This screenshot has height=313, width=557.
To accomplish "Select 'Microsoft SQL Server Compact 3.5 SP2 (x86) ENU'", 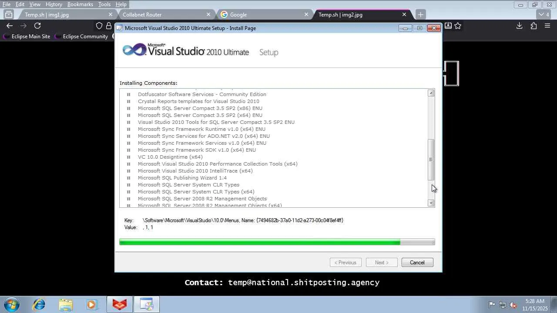I will (200, 108).
